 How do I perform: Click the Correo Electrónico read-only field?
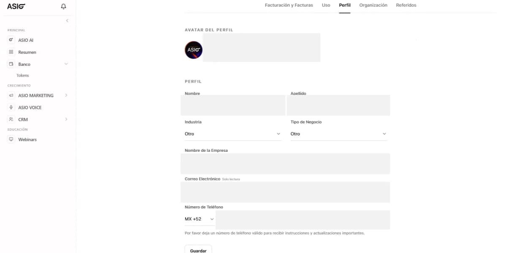[x=285, y=192]
